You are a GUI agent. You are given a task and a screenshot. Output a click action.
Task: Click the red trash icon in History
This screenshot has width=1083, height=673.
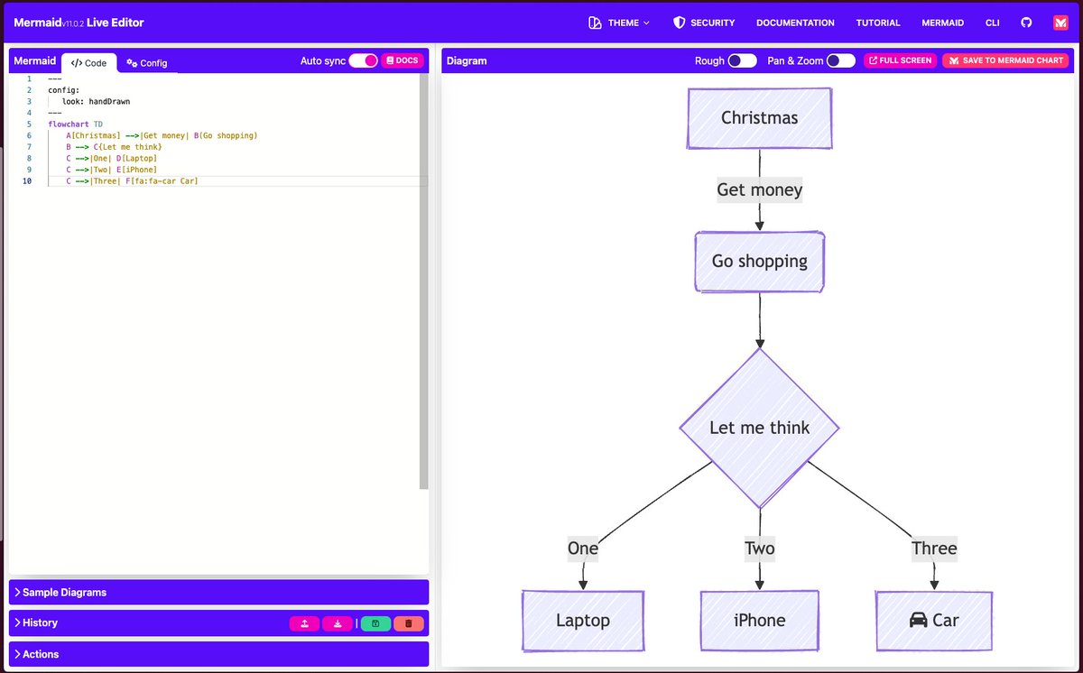(408, 623)
